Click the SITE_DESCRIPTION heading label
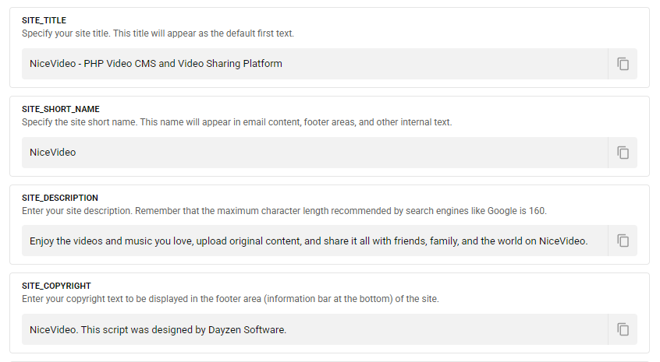This screenshot has width=660, height=362. 60,199
